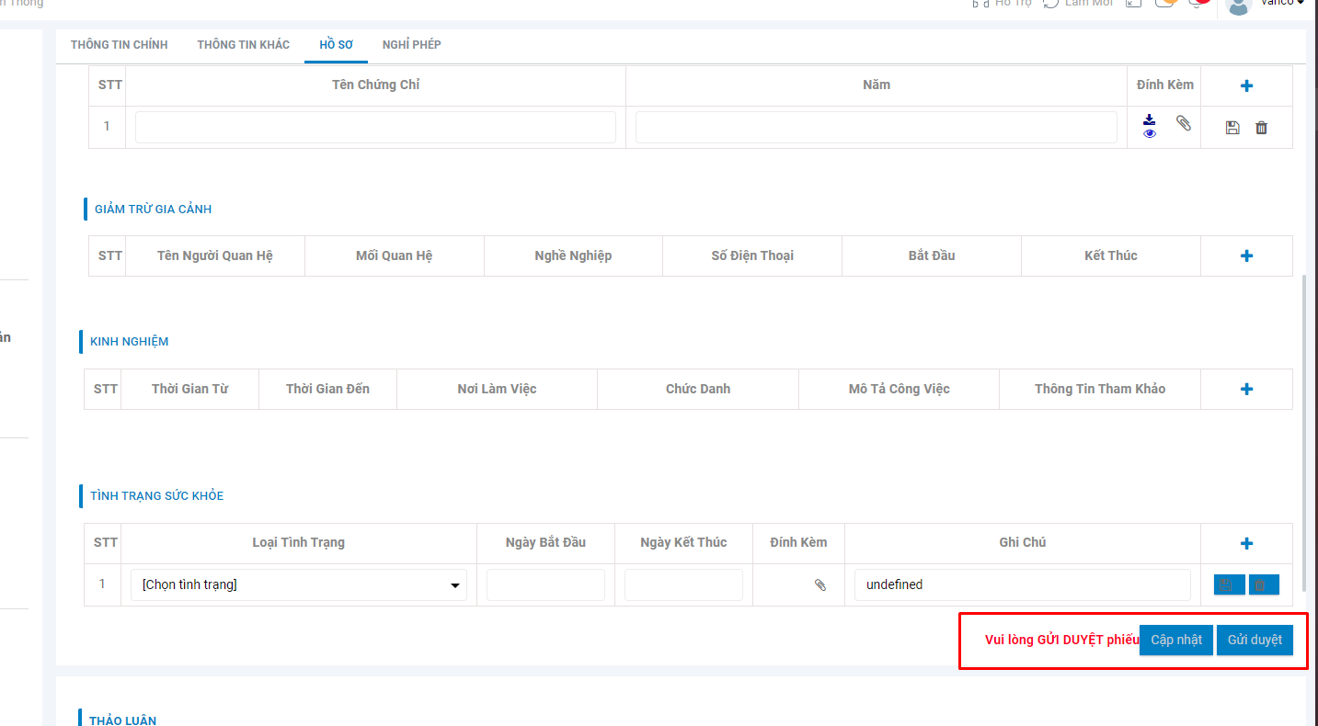This screenshot has width=1318, height=726.
Task: Click the Thời Gian Đến column header
Action: click(327, 389)
